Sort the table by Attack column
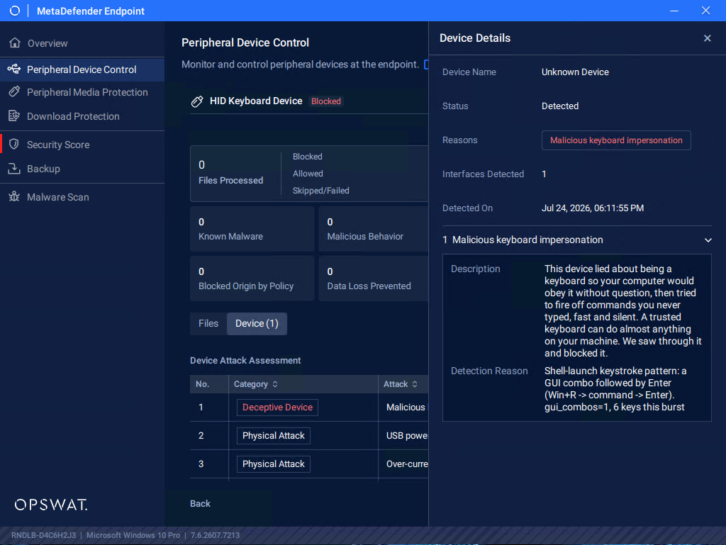Viewport: 726px width, 545px height. [x=415, y=384]
